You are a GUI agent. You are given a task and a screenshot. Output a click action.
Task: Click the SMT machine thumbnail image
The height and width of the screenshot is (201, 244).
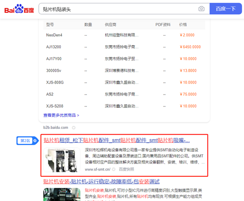(x=62, y=160)
